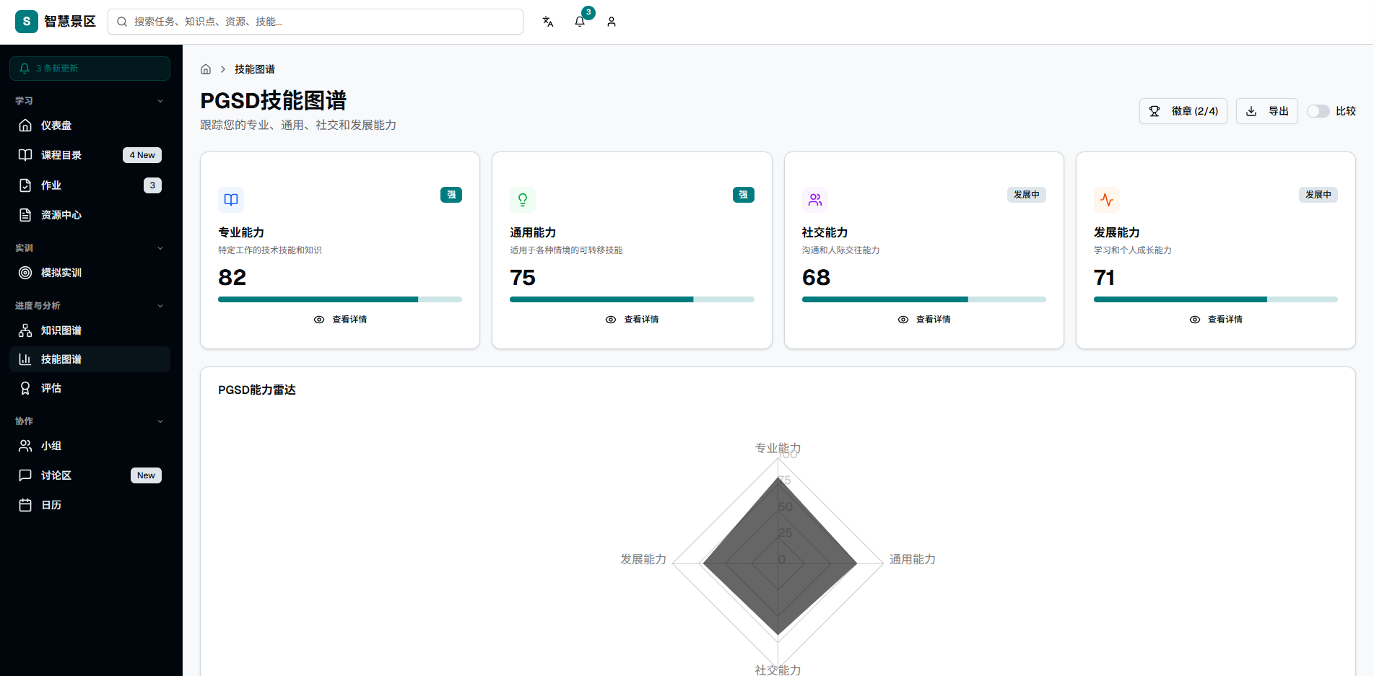
Task: Collapse the 进度与分析 sidebar section
Action: tap(160, 306)
